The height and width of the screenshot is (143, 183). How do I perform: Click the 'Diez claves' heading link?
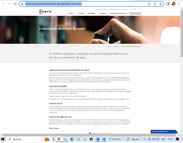click(x=54, y=128)
